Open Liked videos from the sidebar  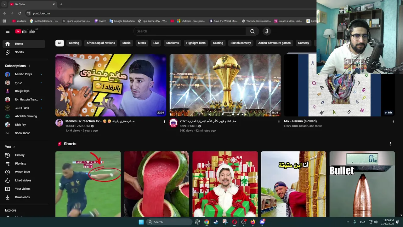tap(24, 180)
